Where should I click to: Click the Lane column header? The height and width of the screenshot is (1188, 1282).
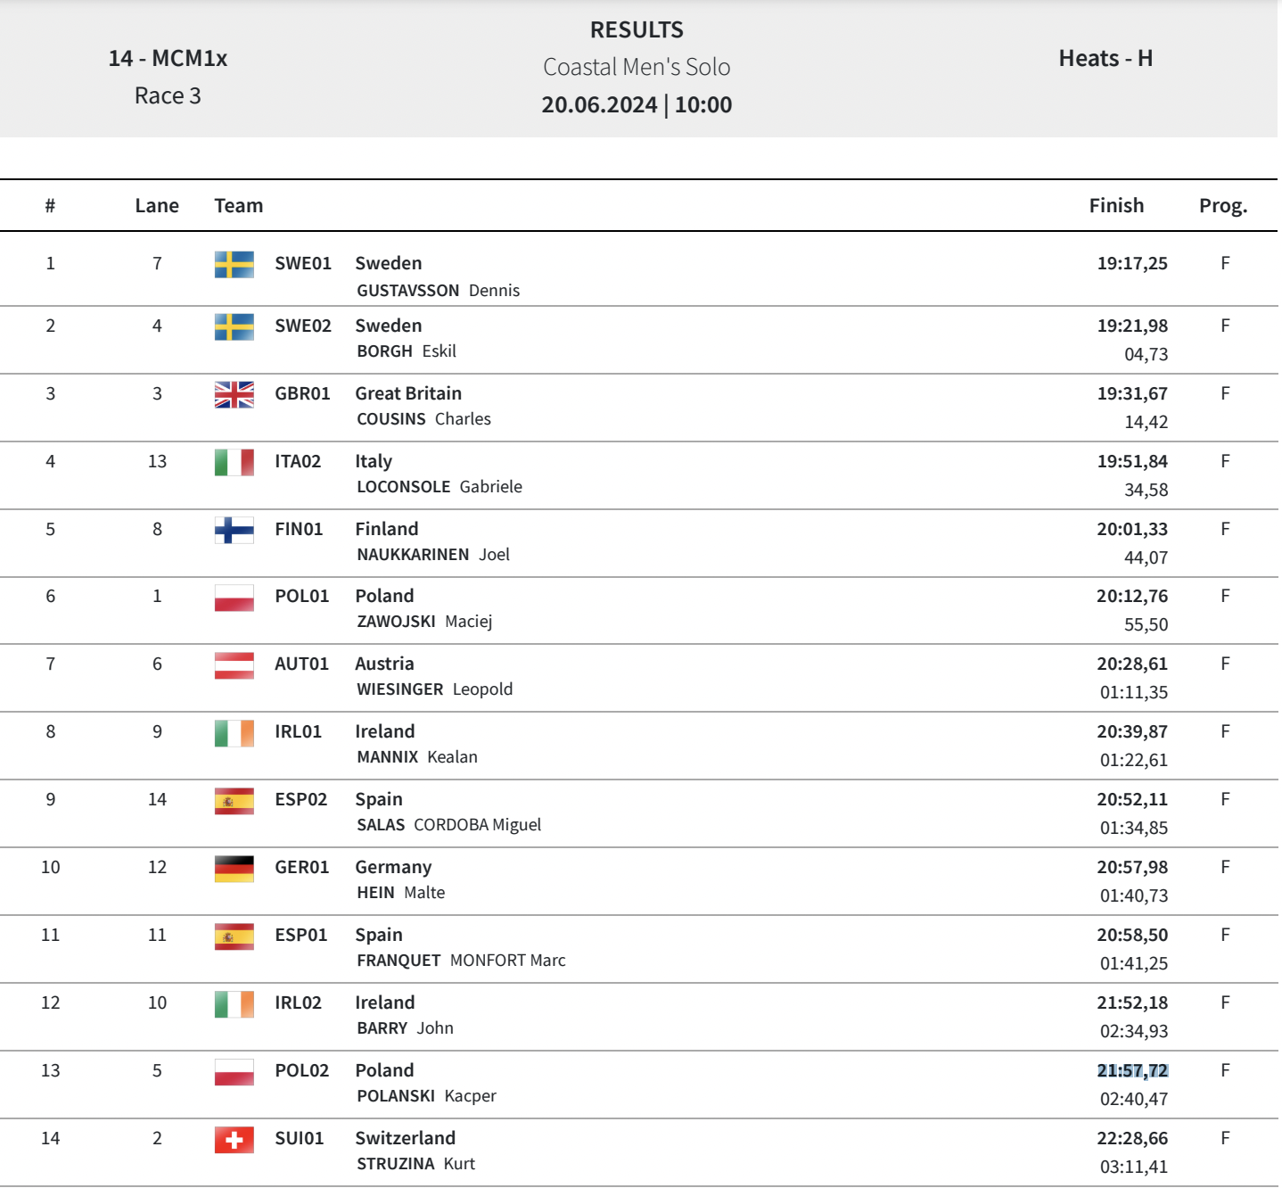(157, 206)
